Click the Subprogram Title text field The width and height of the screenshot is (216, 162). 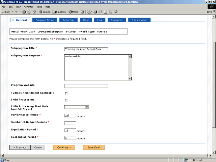click(x=86, y=49)
